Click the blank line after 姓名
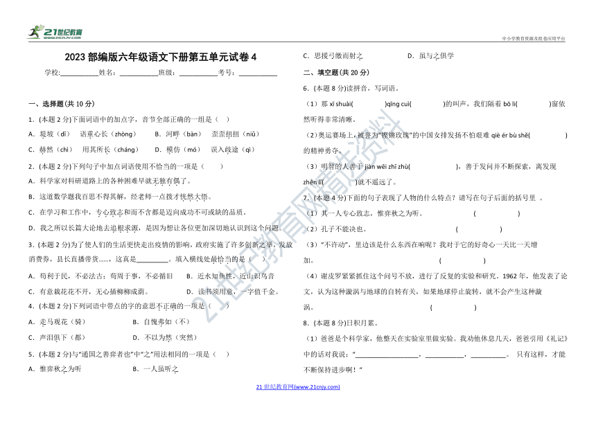Image resolution: width=596 pixels, height=421 pixels. click(x=139, y=73)
